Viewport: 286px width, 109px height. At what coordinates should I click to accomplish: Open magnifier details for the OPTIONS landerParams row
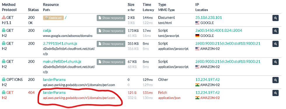[x=275, y=80]
